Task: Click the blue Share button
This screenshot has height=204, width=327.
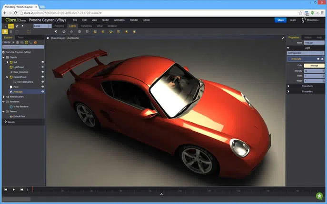Action: (280, 20)
